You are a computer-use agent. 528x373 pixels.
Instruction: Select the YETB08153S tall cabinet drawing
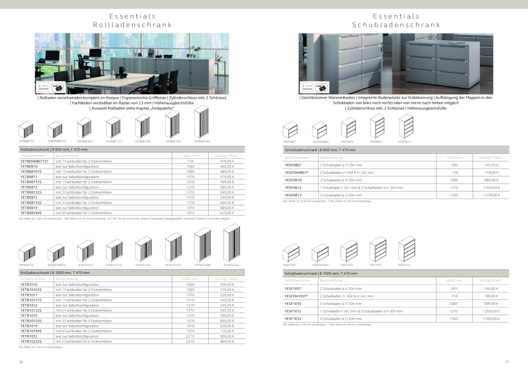[172, 124]
